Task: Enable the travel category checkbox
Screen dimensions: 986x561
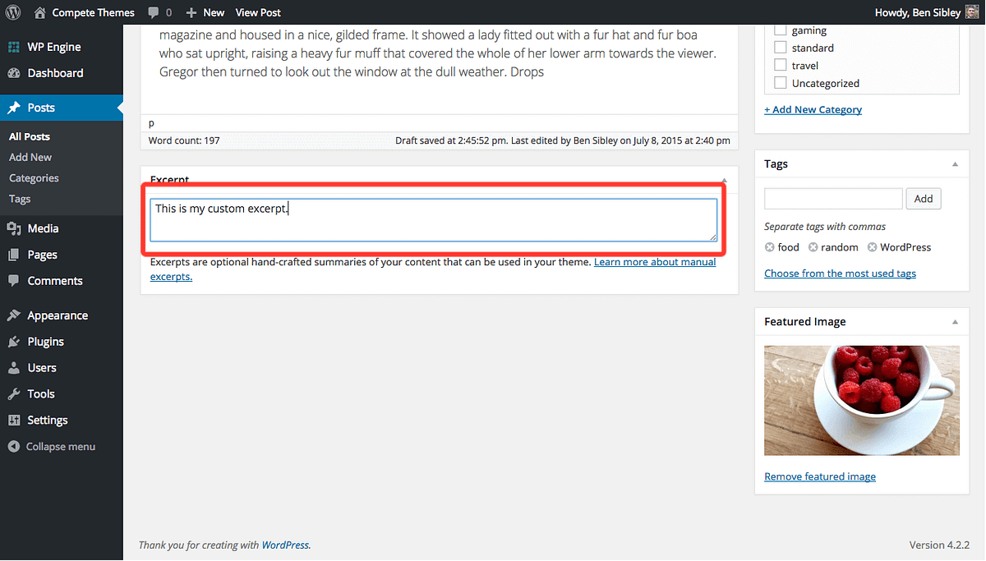Action: click(x=780, y=64)
